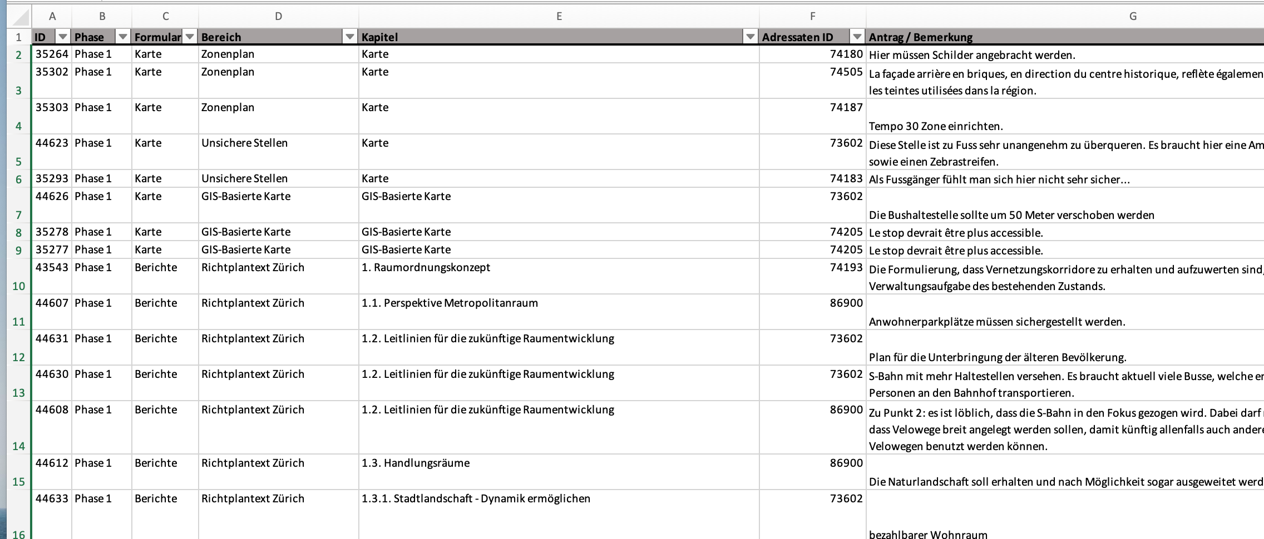Click cell with ID 44626

pos(52,206)
